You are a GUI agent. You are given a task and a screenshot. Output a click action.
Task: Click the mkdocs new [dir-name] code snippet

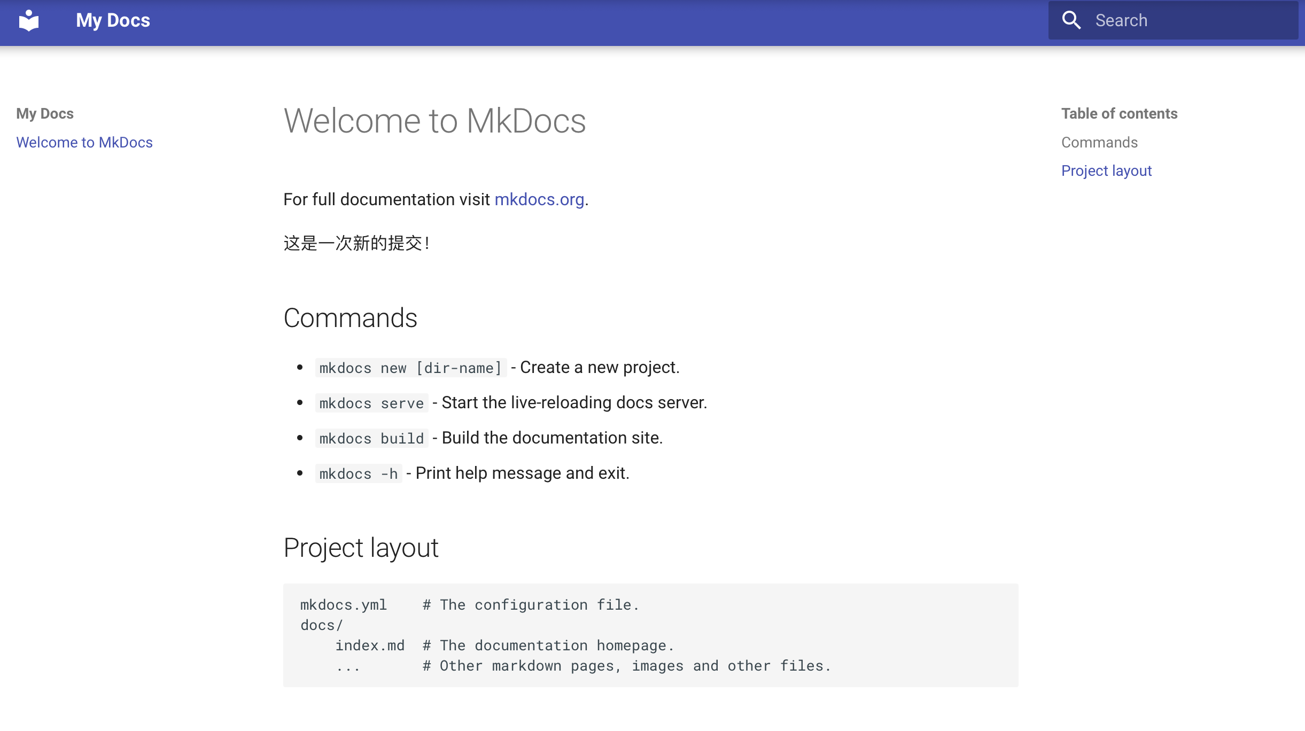(410, 368)
